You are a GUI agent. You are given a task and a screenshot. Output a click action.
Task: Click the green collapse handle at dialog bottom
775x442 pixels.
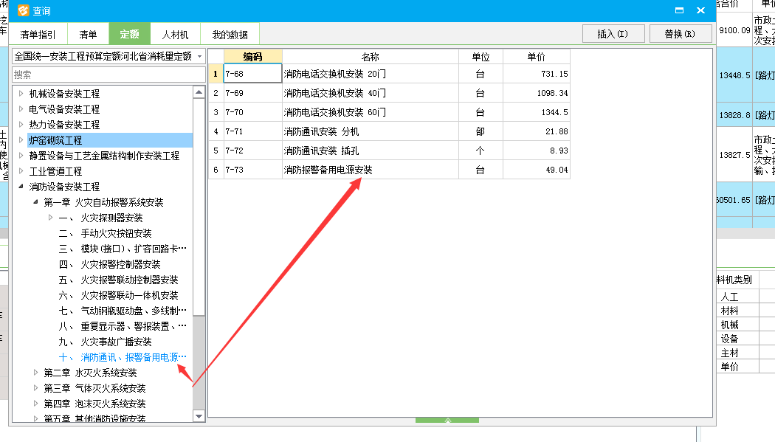447,420
